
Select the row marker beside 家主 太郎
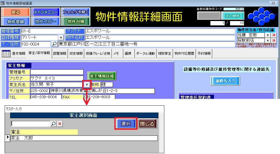tap(8, 137)
